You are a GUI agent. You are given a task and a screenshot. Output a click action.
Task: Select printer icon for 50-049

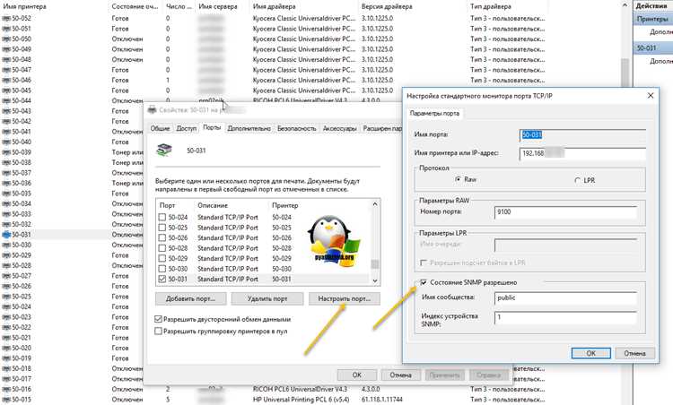point(6,49)
